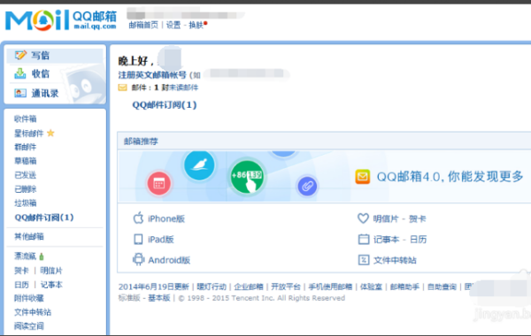Click the green +86 phone bubble
The height and width of the screenshot is (336, 531).
pyautogui.click(x=247, y=177)
